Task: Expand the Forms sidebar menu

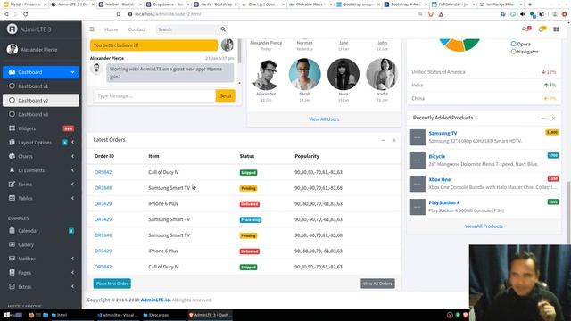Action: click(x=41, y=185)
